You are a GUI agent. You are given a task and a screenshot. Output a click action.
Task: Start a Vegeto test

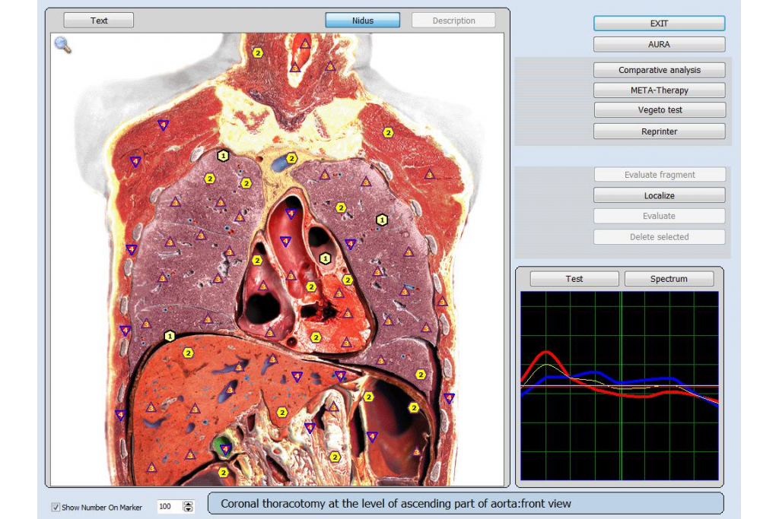[659, 109]
